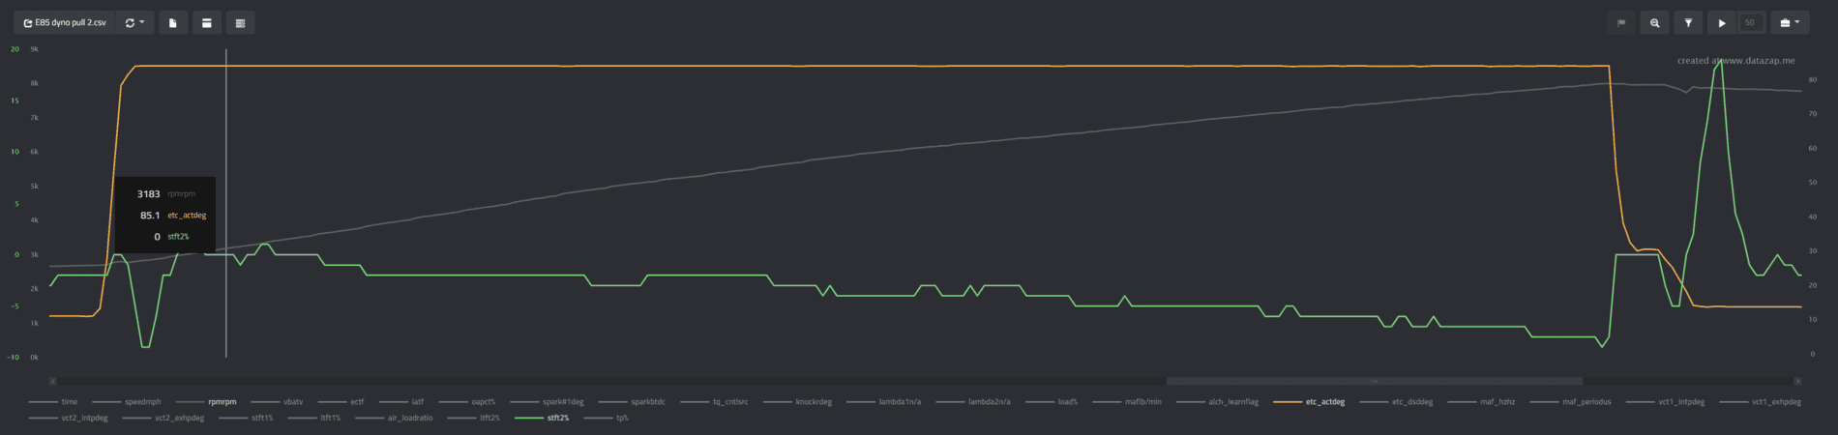Screen dimensions: 1838x435
Task: Toggle the maf_periodus legend entry
Action: tap(1571, 401)
